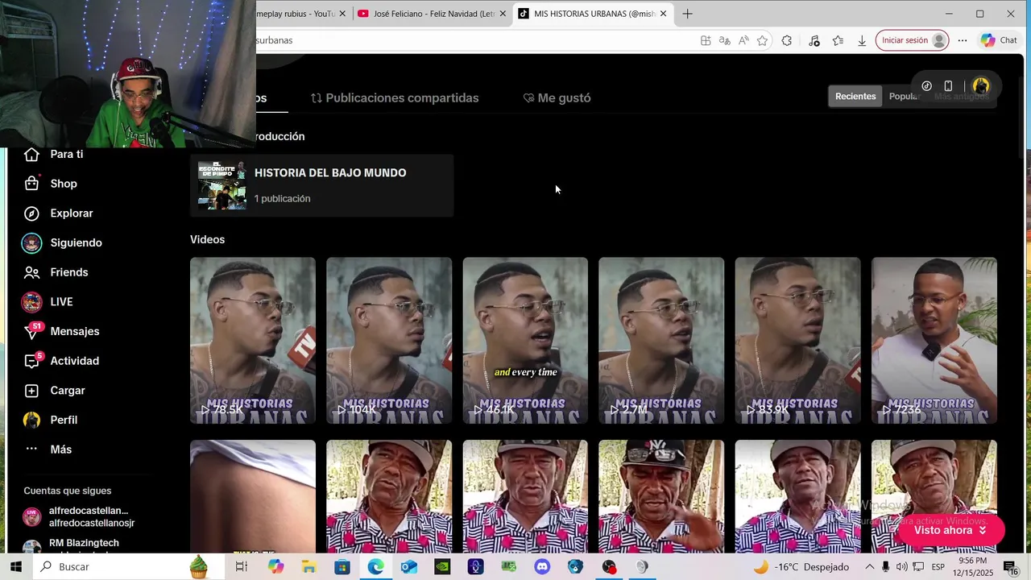Click Edge translate page icon
The height and width of the screenshot is (580, 1031).
[x=724, y=40]
